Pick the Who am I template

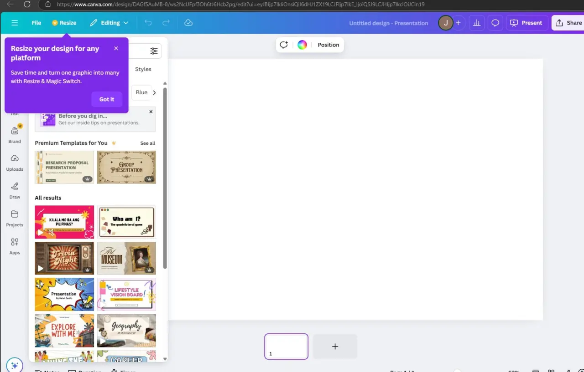126,222
